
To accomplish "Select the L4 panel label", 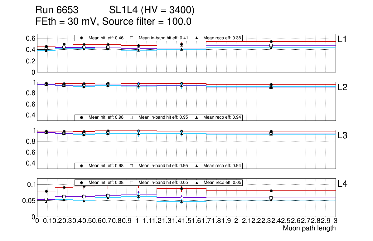I will pyautogui.click(x=342, y=184).
